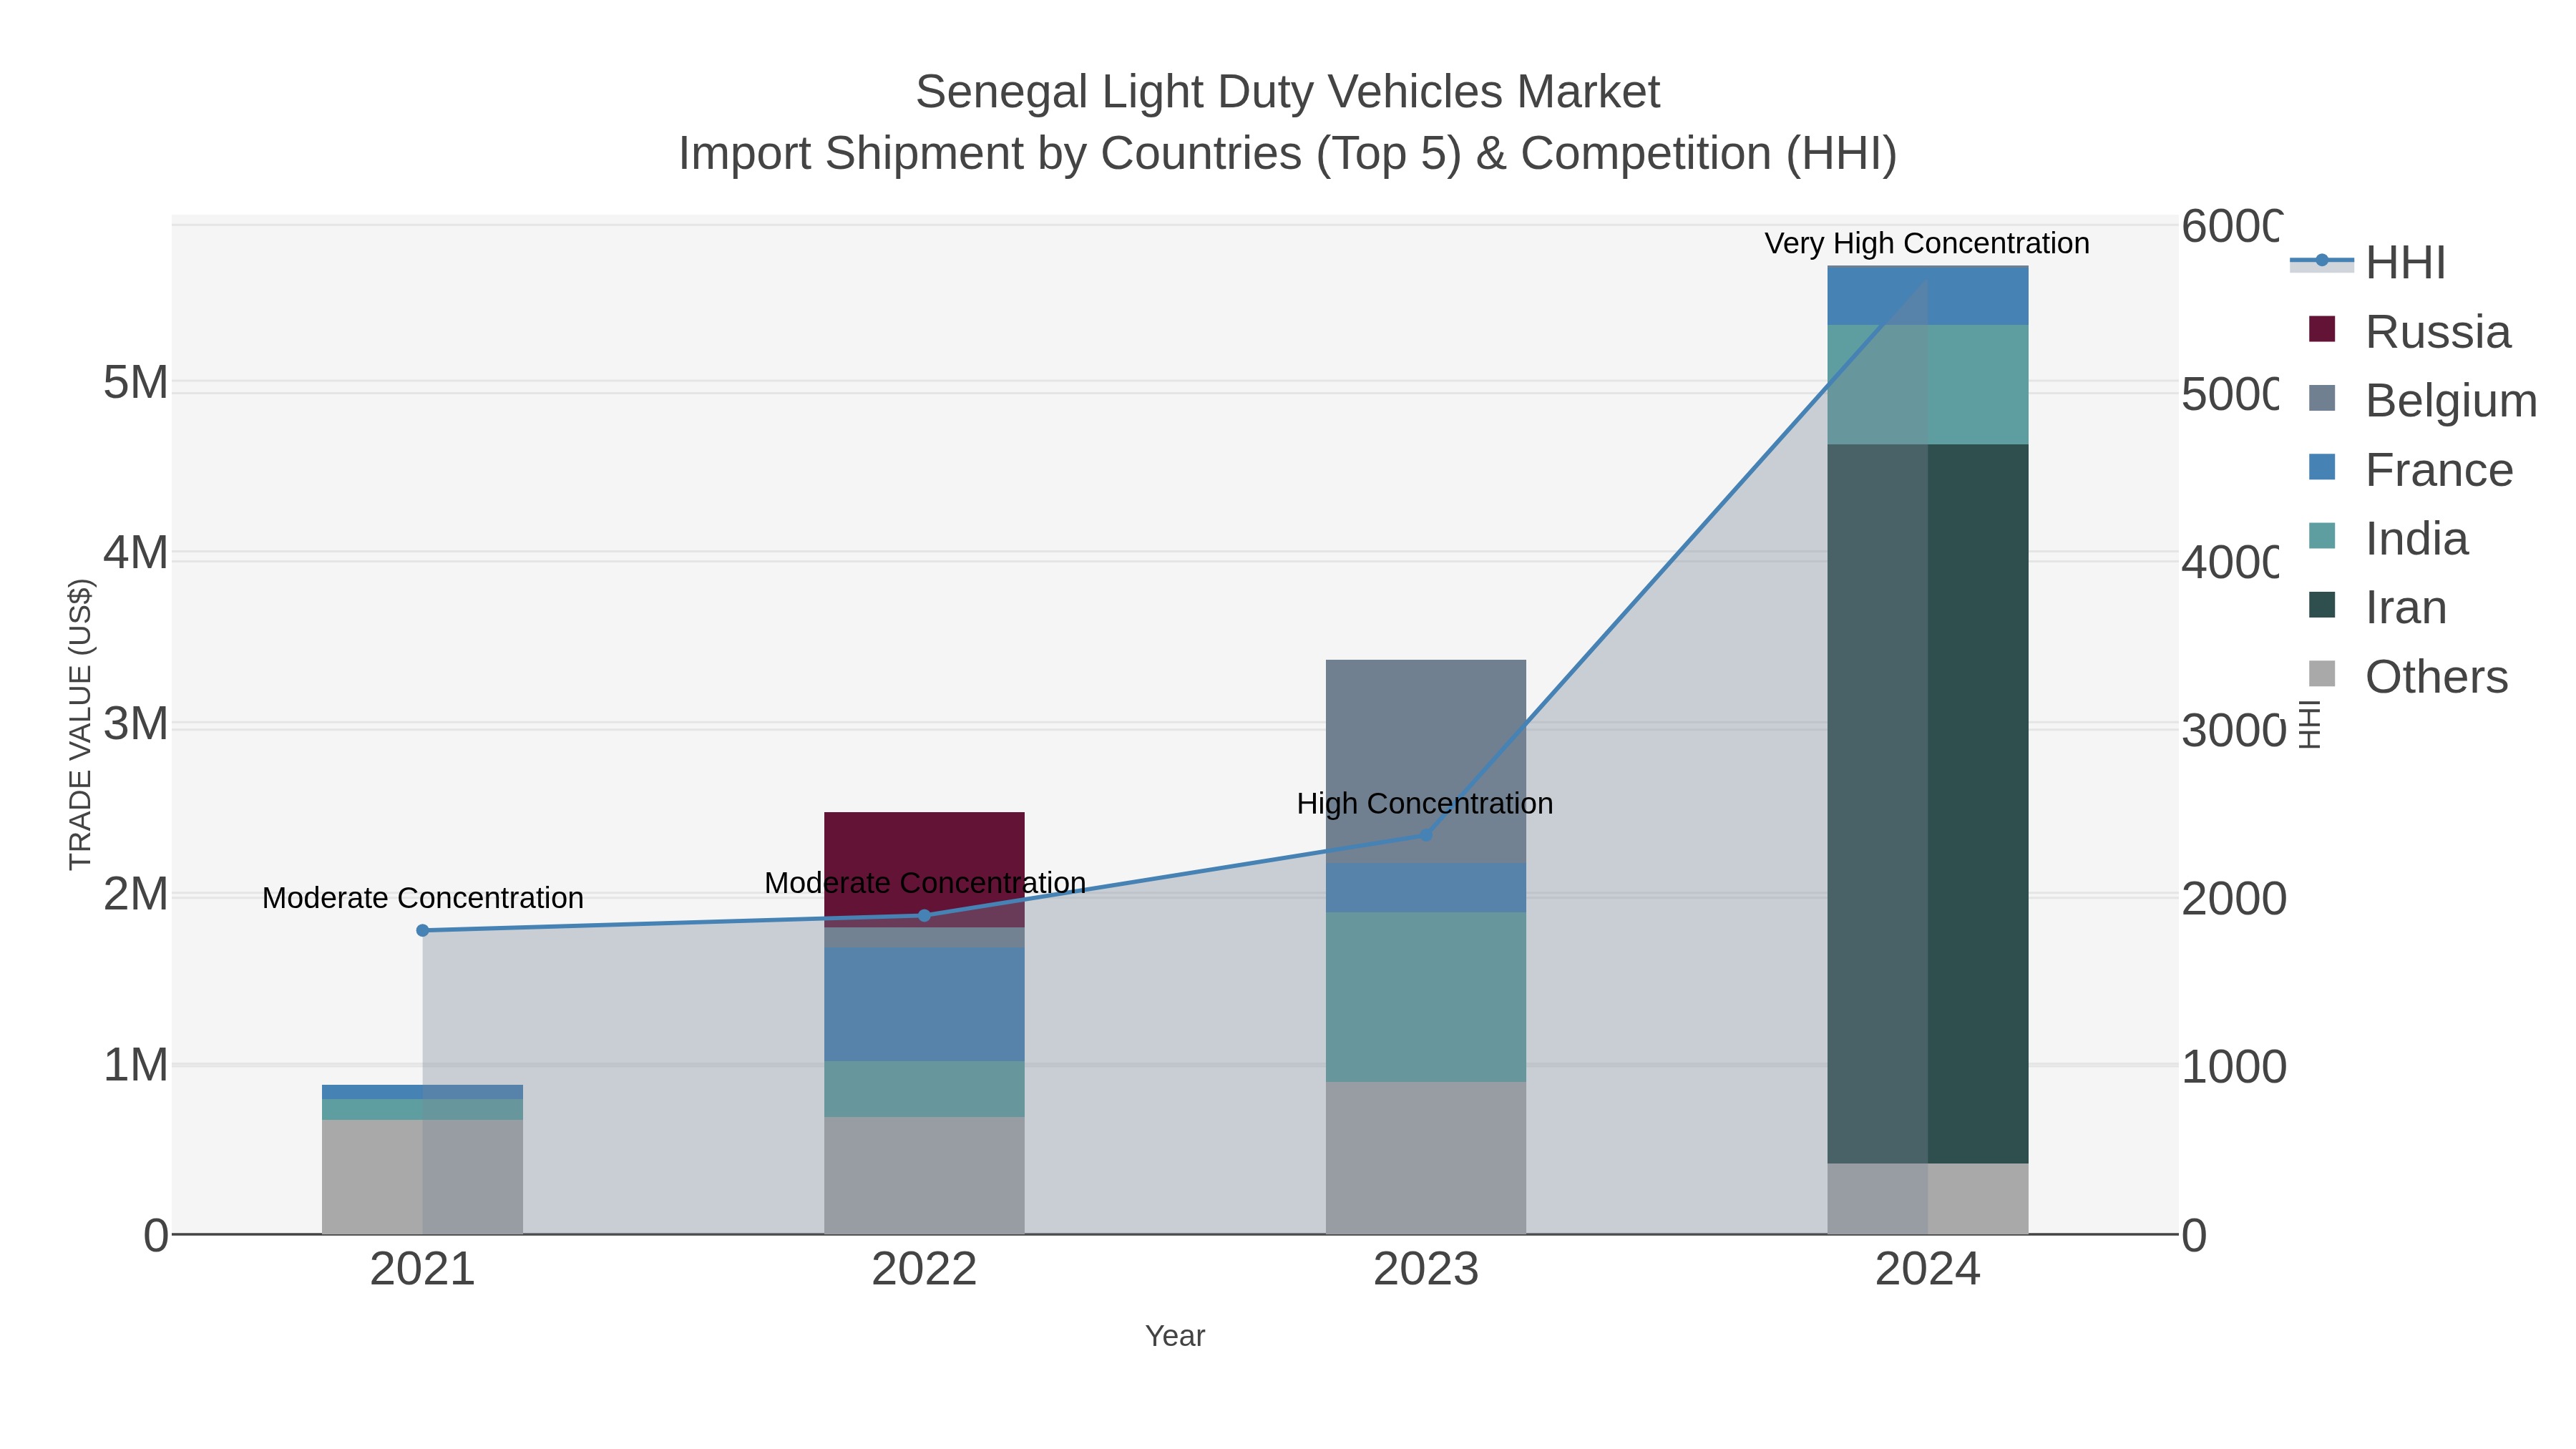
Task: Click the 3000 HHI axis tick label
Action: coord(2234,730)
